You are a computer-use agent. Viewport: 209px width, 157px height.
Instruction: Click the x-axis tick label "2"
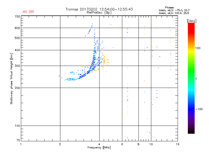tap(60, 144)
